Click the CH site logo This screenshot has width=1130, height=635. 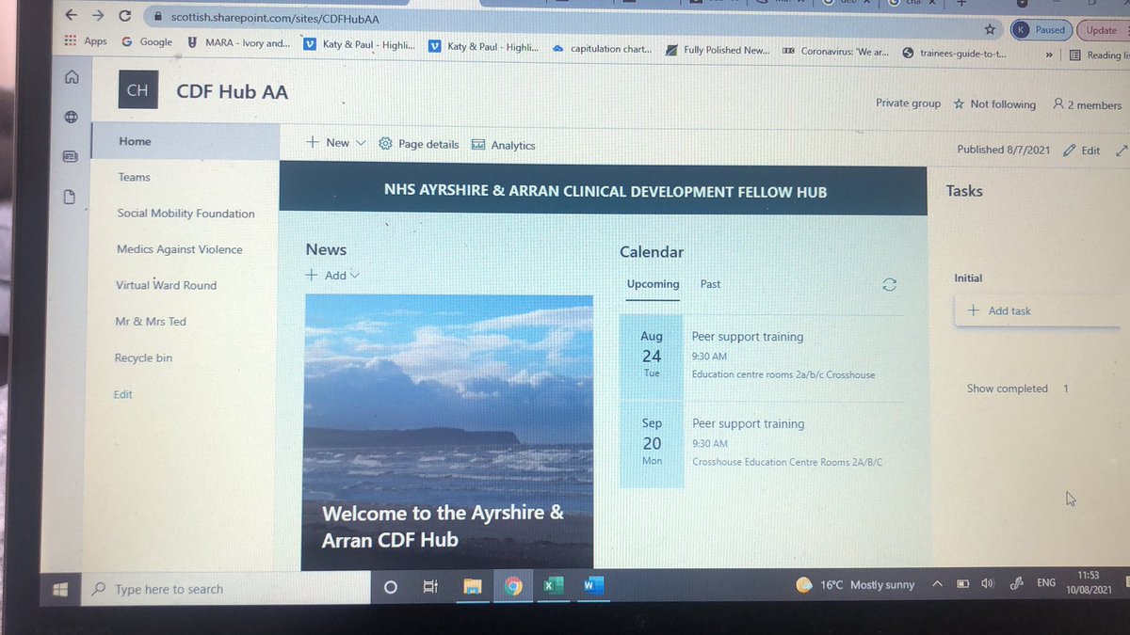(137, 90)
